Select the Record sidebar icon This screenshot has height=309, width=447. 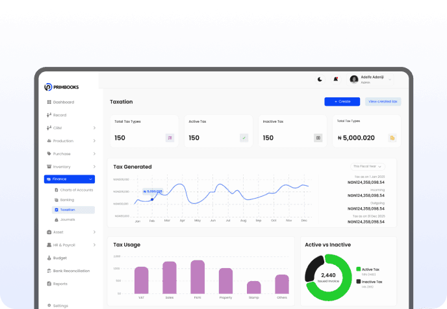(49, 115)
